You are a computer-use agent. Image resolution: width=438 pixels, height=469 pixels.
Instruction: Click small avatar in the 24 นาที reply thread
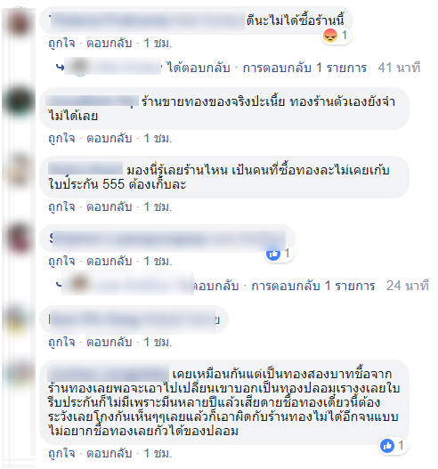click(79, 283)
